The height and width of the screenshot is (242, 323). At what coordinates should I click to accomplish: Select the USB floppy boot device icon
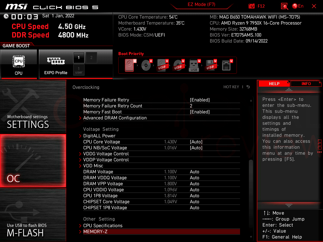tap(210, 65)
